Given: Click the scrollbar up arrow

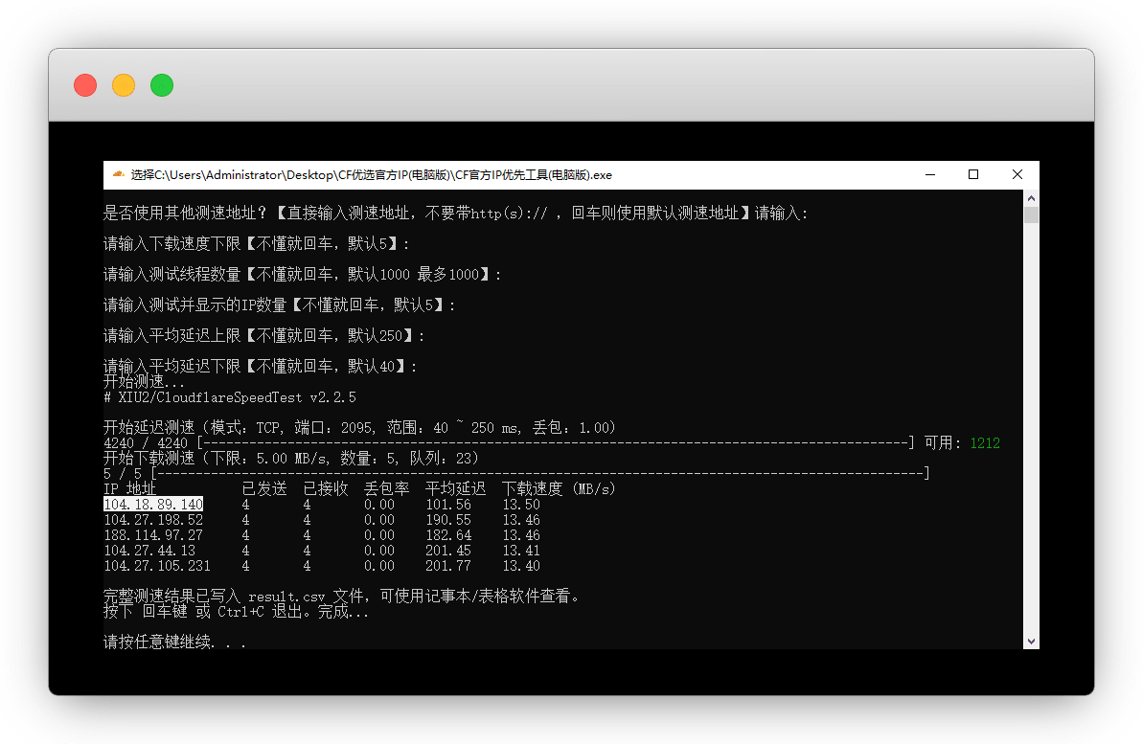Looking at the screenshot, I should (x=1031, y=198).
